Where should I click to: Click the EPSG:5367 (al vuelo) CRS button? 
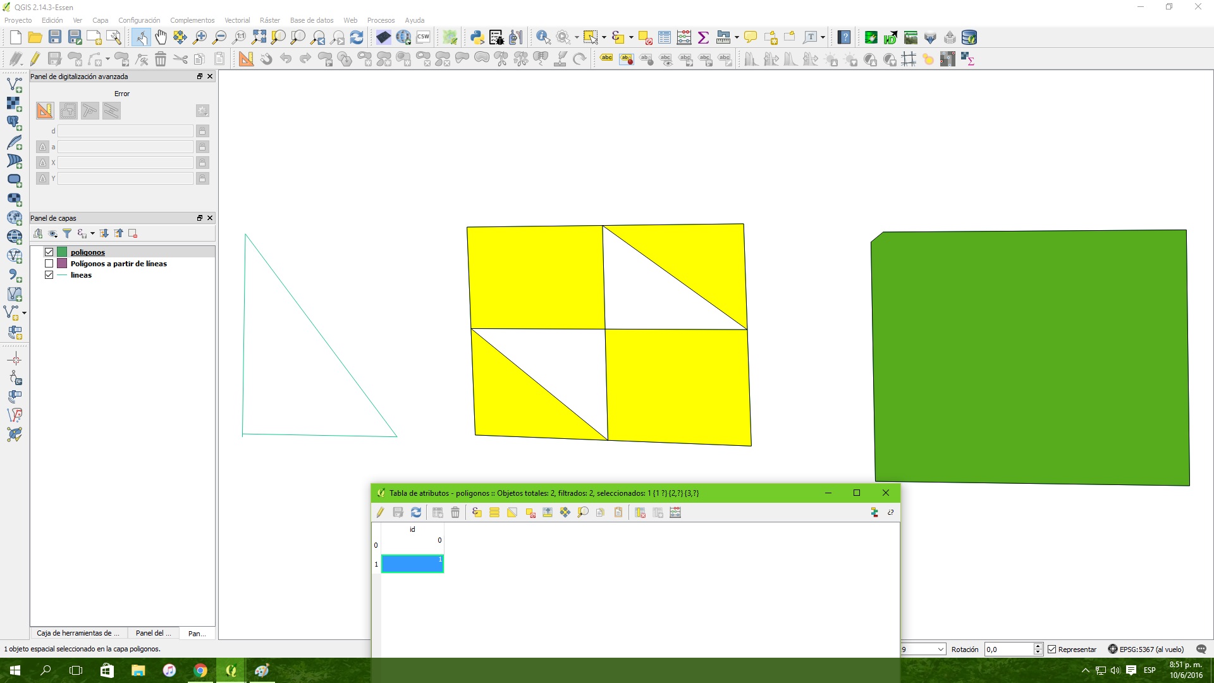tap(1146, 649)
